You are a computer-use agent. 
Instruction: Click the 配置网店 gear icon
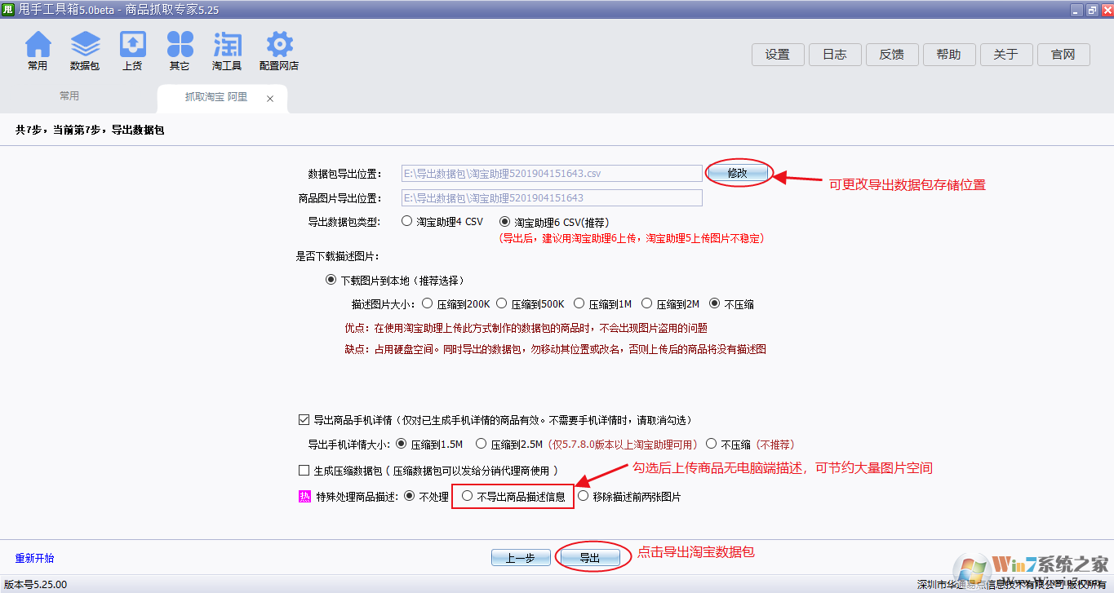(279, 46)
